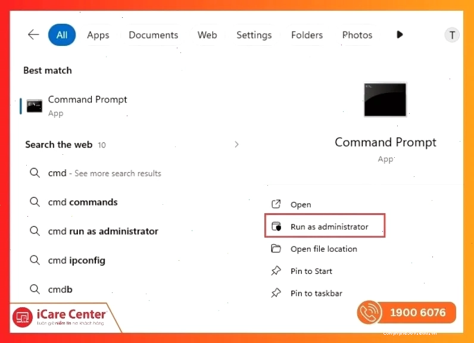The height and width of the screenshot is (343, 474).
Task: Click the Command Prompt title in preview pane
Action: click(385, 142)
